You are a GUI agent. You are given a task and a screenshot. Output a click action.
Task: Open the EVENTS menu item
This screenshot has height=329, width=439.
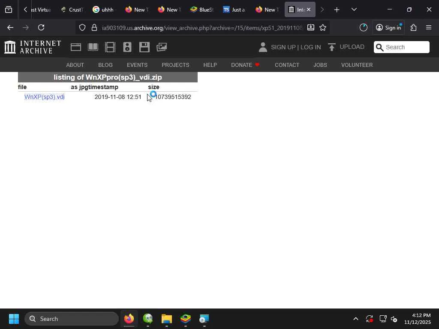click(x=137, y=65)
